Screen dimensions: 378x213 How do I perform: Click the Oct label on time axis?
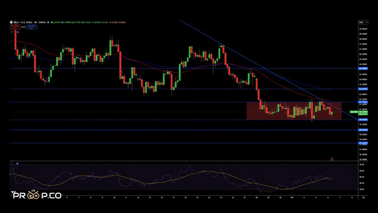click(x=292, y=197)
